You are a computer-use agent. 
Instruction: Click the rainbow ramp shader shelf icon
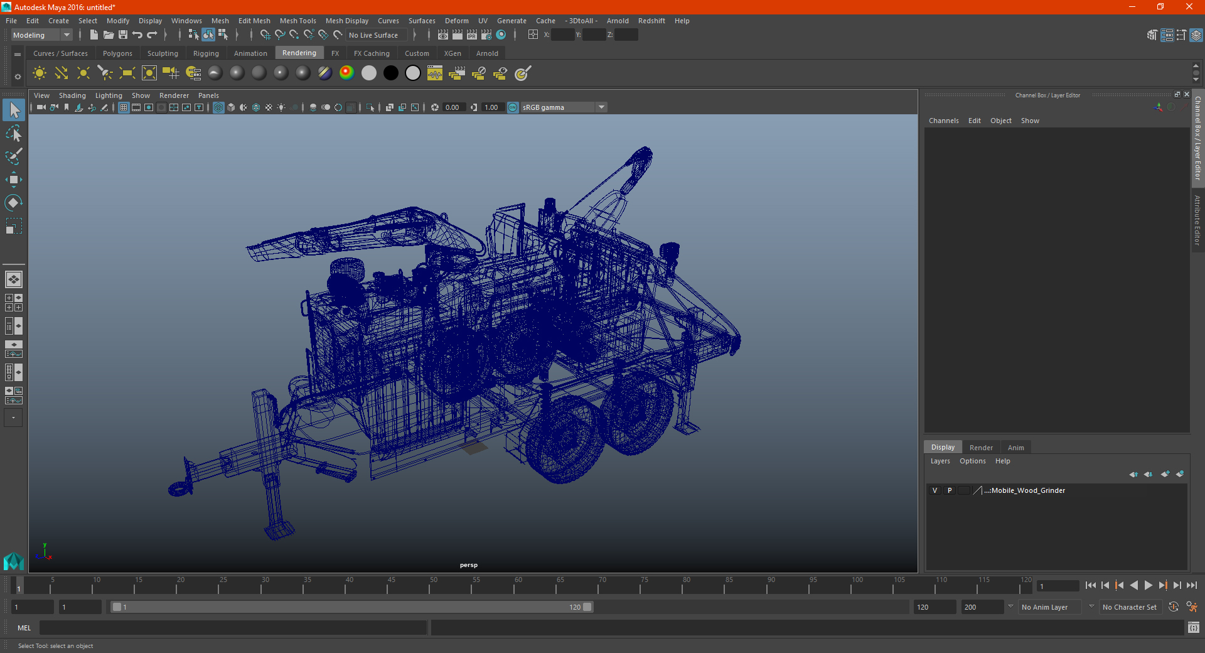click(346, 73)
